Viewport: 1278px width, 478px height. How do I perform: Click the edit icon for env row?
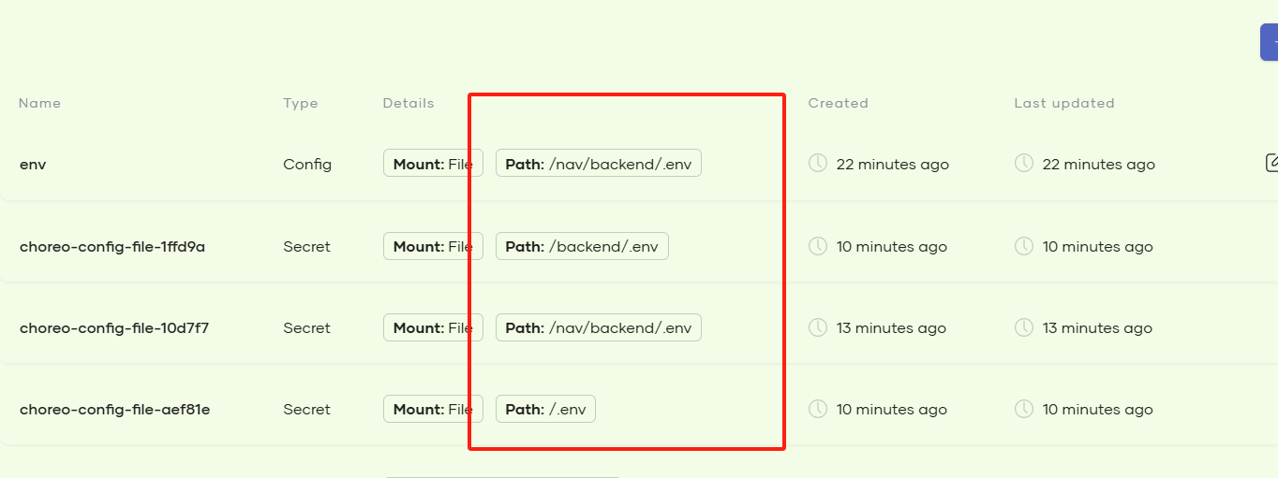[1271, 163]
